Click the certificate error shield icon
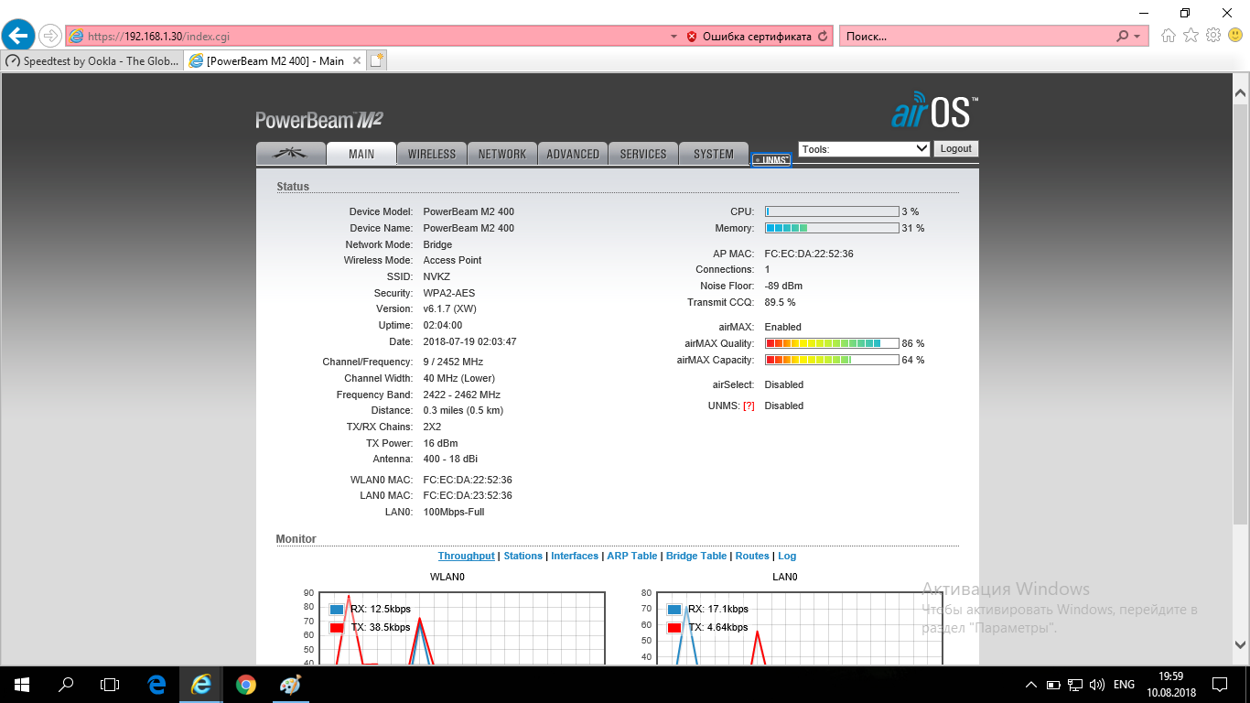The height and width of the screenshot is (703, 1250). 692,37
